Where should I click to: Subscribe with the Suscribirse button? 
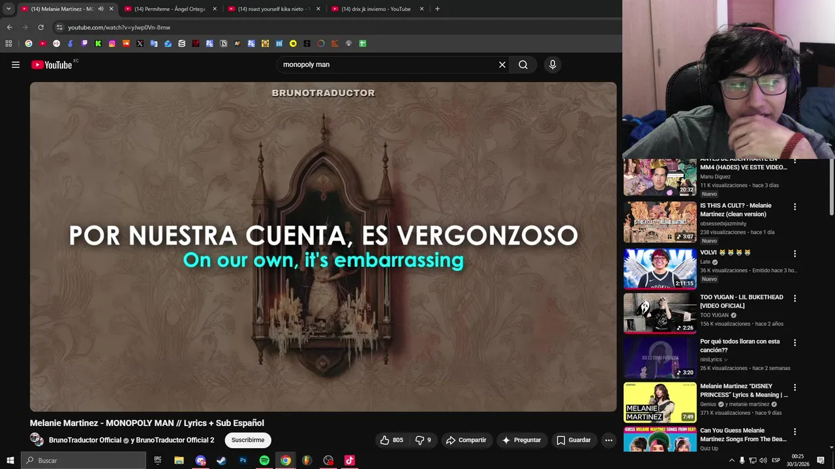[248, 440]
